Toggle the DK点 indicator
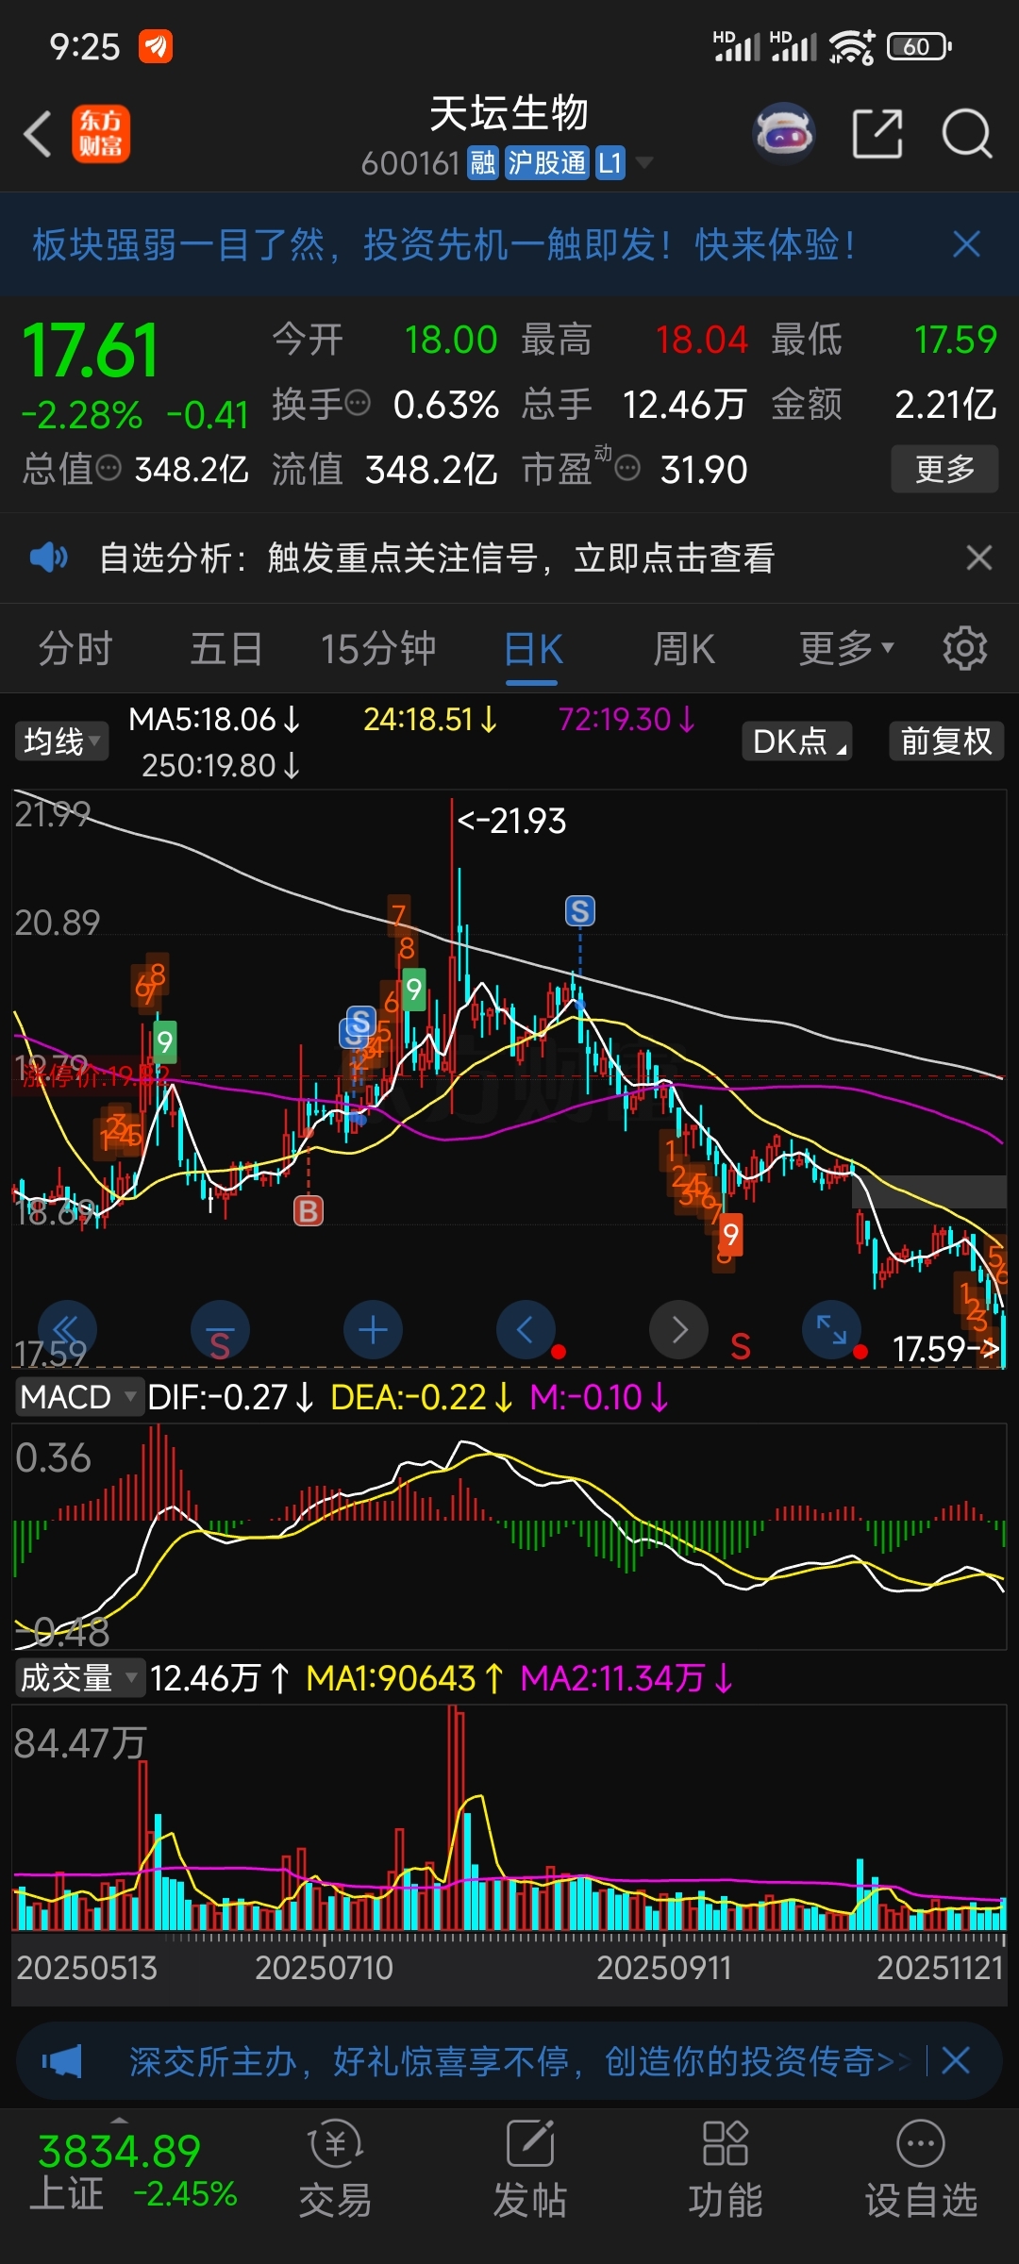Image resolution: width=1019 pixels, height=2264 pixels. (797, 741)
